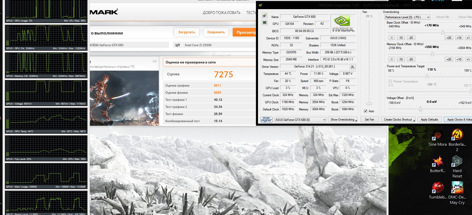Click Create Clocks Shortcut button
This screenshot has height=215, width=472.
pos(398,120)
